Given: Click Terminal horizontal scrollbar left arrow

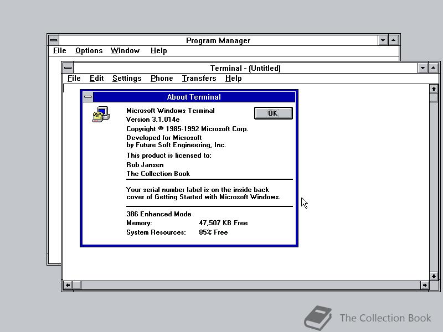Looking at the screenshot, I should coord(68,285).
